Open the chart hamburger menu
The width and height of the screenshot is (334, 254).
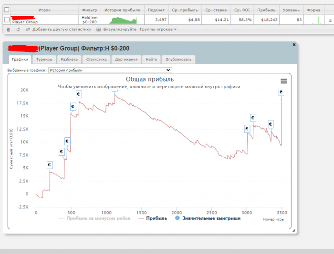283,81
